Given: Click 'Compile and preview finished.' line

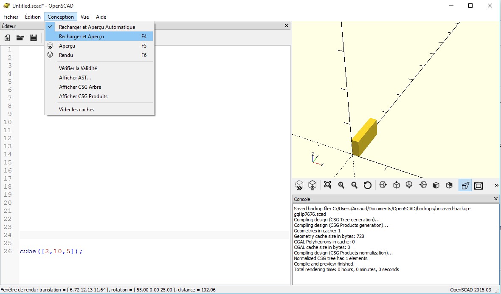Looking at the screenshot, I should (x=324, y=264).
